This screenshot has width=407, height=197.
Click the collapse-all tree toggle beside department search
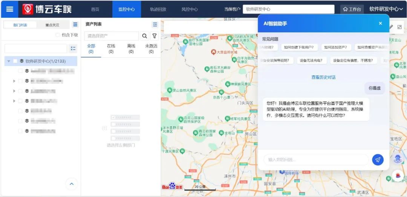(73, 48)
